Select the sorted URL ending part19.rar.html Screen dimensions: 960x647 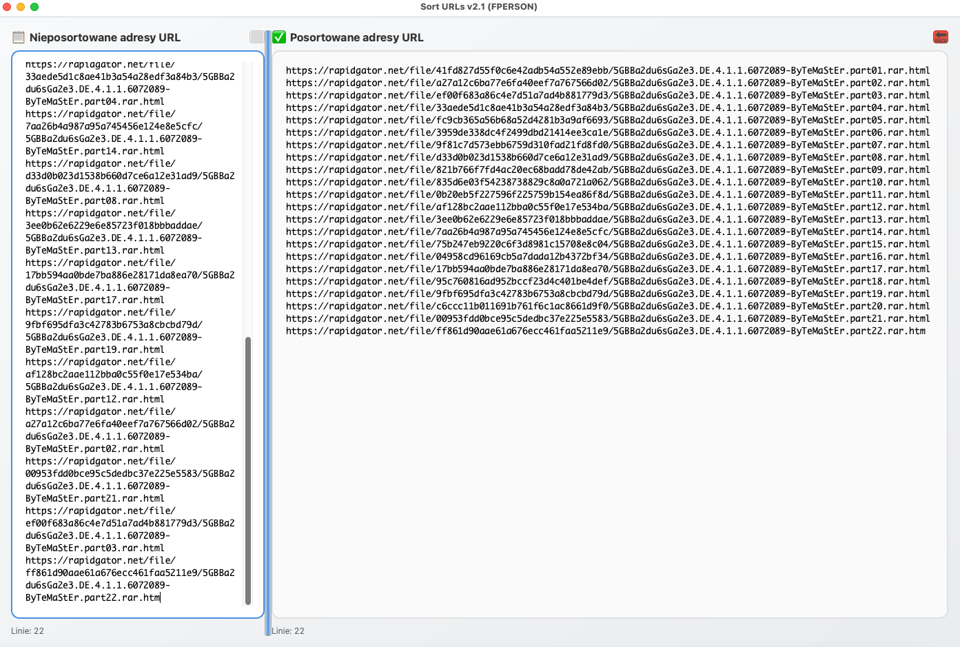(608, 294)
